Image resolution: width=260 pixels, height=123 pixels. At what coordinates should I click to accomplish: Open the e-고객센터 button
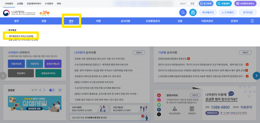pyautogui.click(x=228, y=12)
